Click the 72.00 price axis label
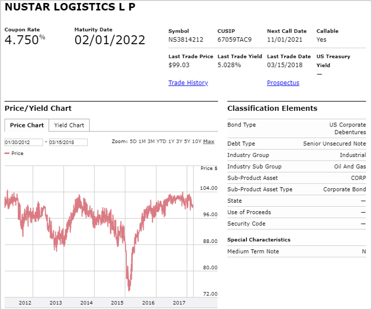This screenshot has width=372, height=310. (210, 293)
